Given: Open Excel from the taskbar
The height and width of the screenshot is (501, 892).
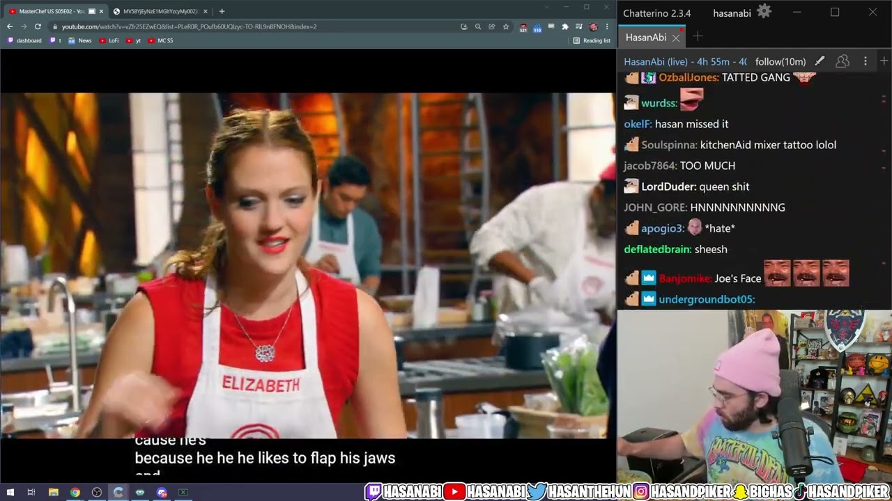Looking at the screenshot, I should click(x=183, y=492).
